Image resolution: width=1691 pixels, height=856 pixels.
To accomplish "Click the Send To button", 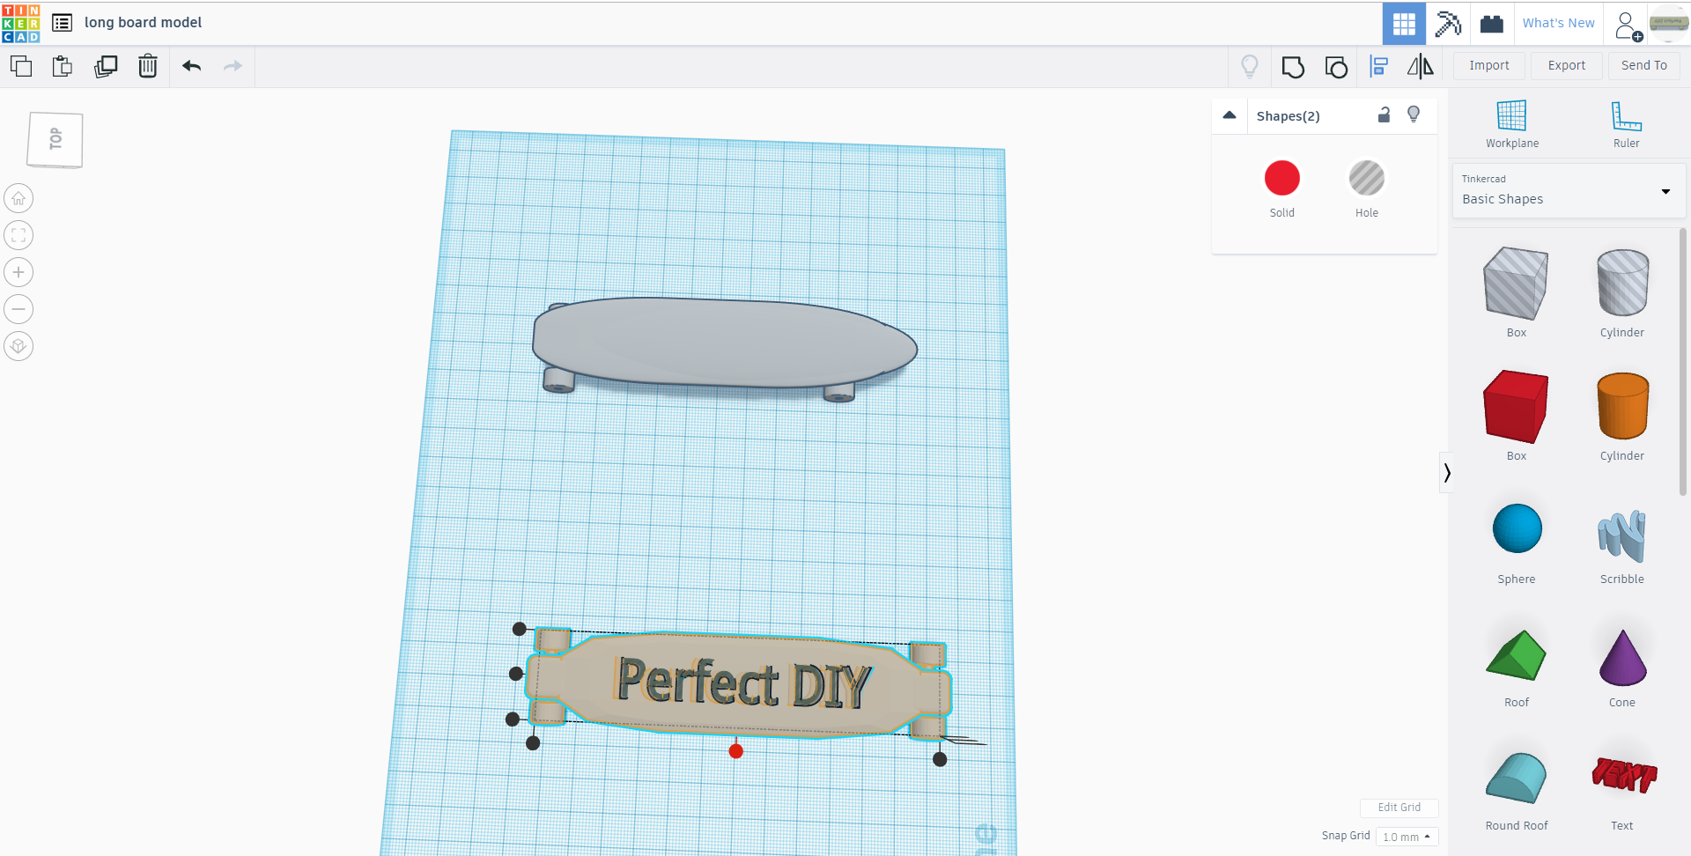I will [x=1644, y=66].
